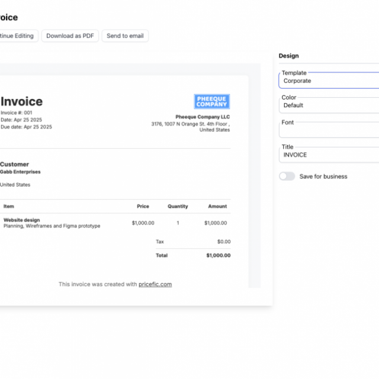The image size is (379, 379).
Task: Click the Design panel heading
Action: pos(289,56)
